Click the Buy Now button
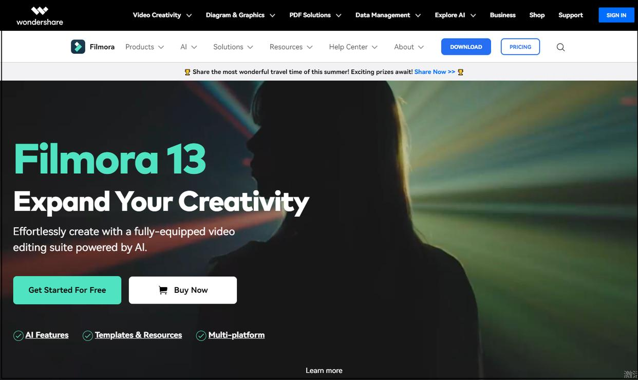The height and width of the screenshot is (380, 638). tap(183, 290)
